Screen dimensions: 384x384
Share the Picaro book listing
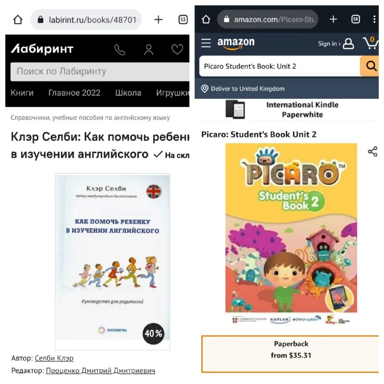point(372,152)
